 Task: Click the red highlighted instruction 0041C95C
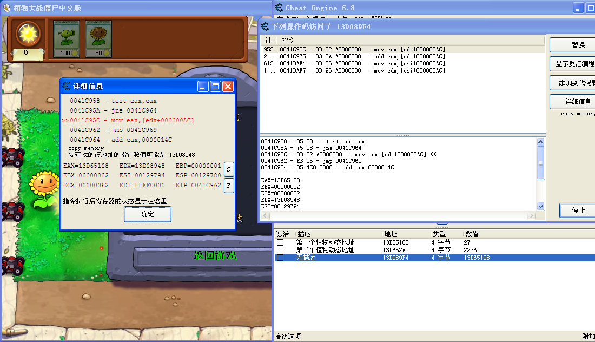(131, 120)
